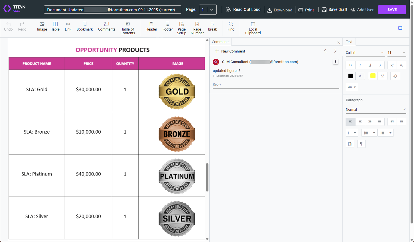The width and height of the screenshot is (414, 242).
Task: Insert a Footer into the document
Action: tap(167, 27)
